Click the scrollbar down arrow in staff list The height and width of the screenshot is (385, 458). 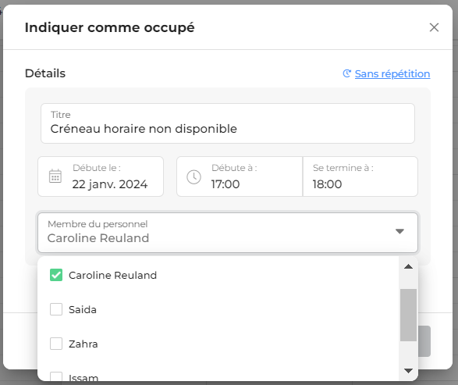(x=408, y=371)
